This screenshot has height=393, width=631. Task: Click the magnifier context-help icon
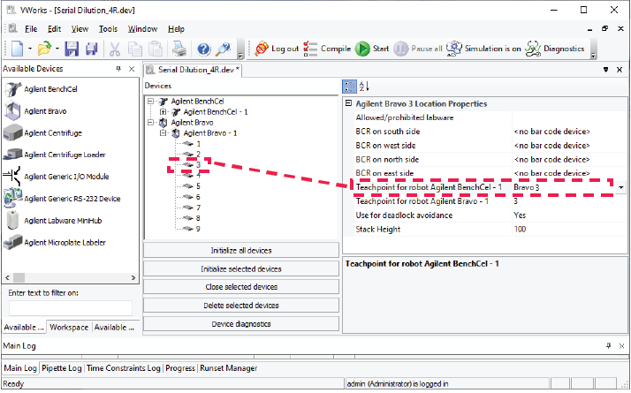[x=223, y=49]
